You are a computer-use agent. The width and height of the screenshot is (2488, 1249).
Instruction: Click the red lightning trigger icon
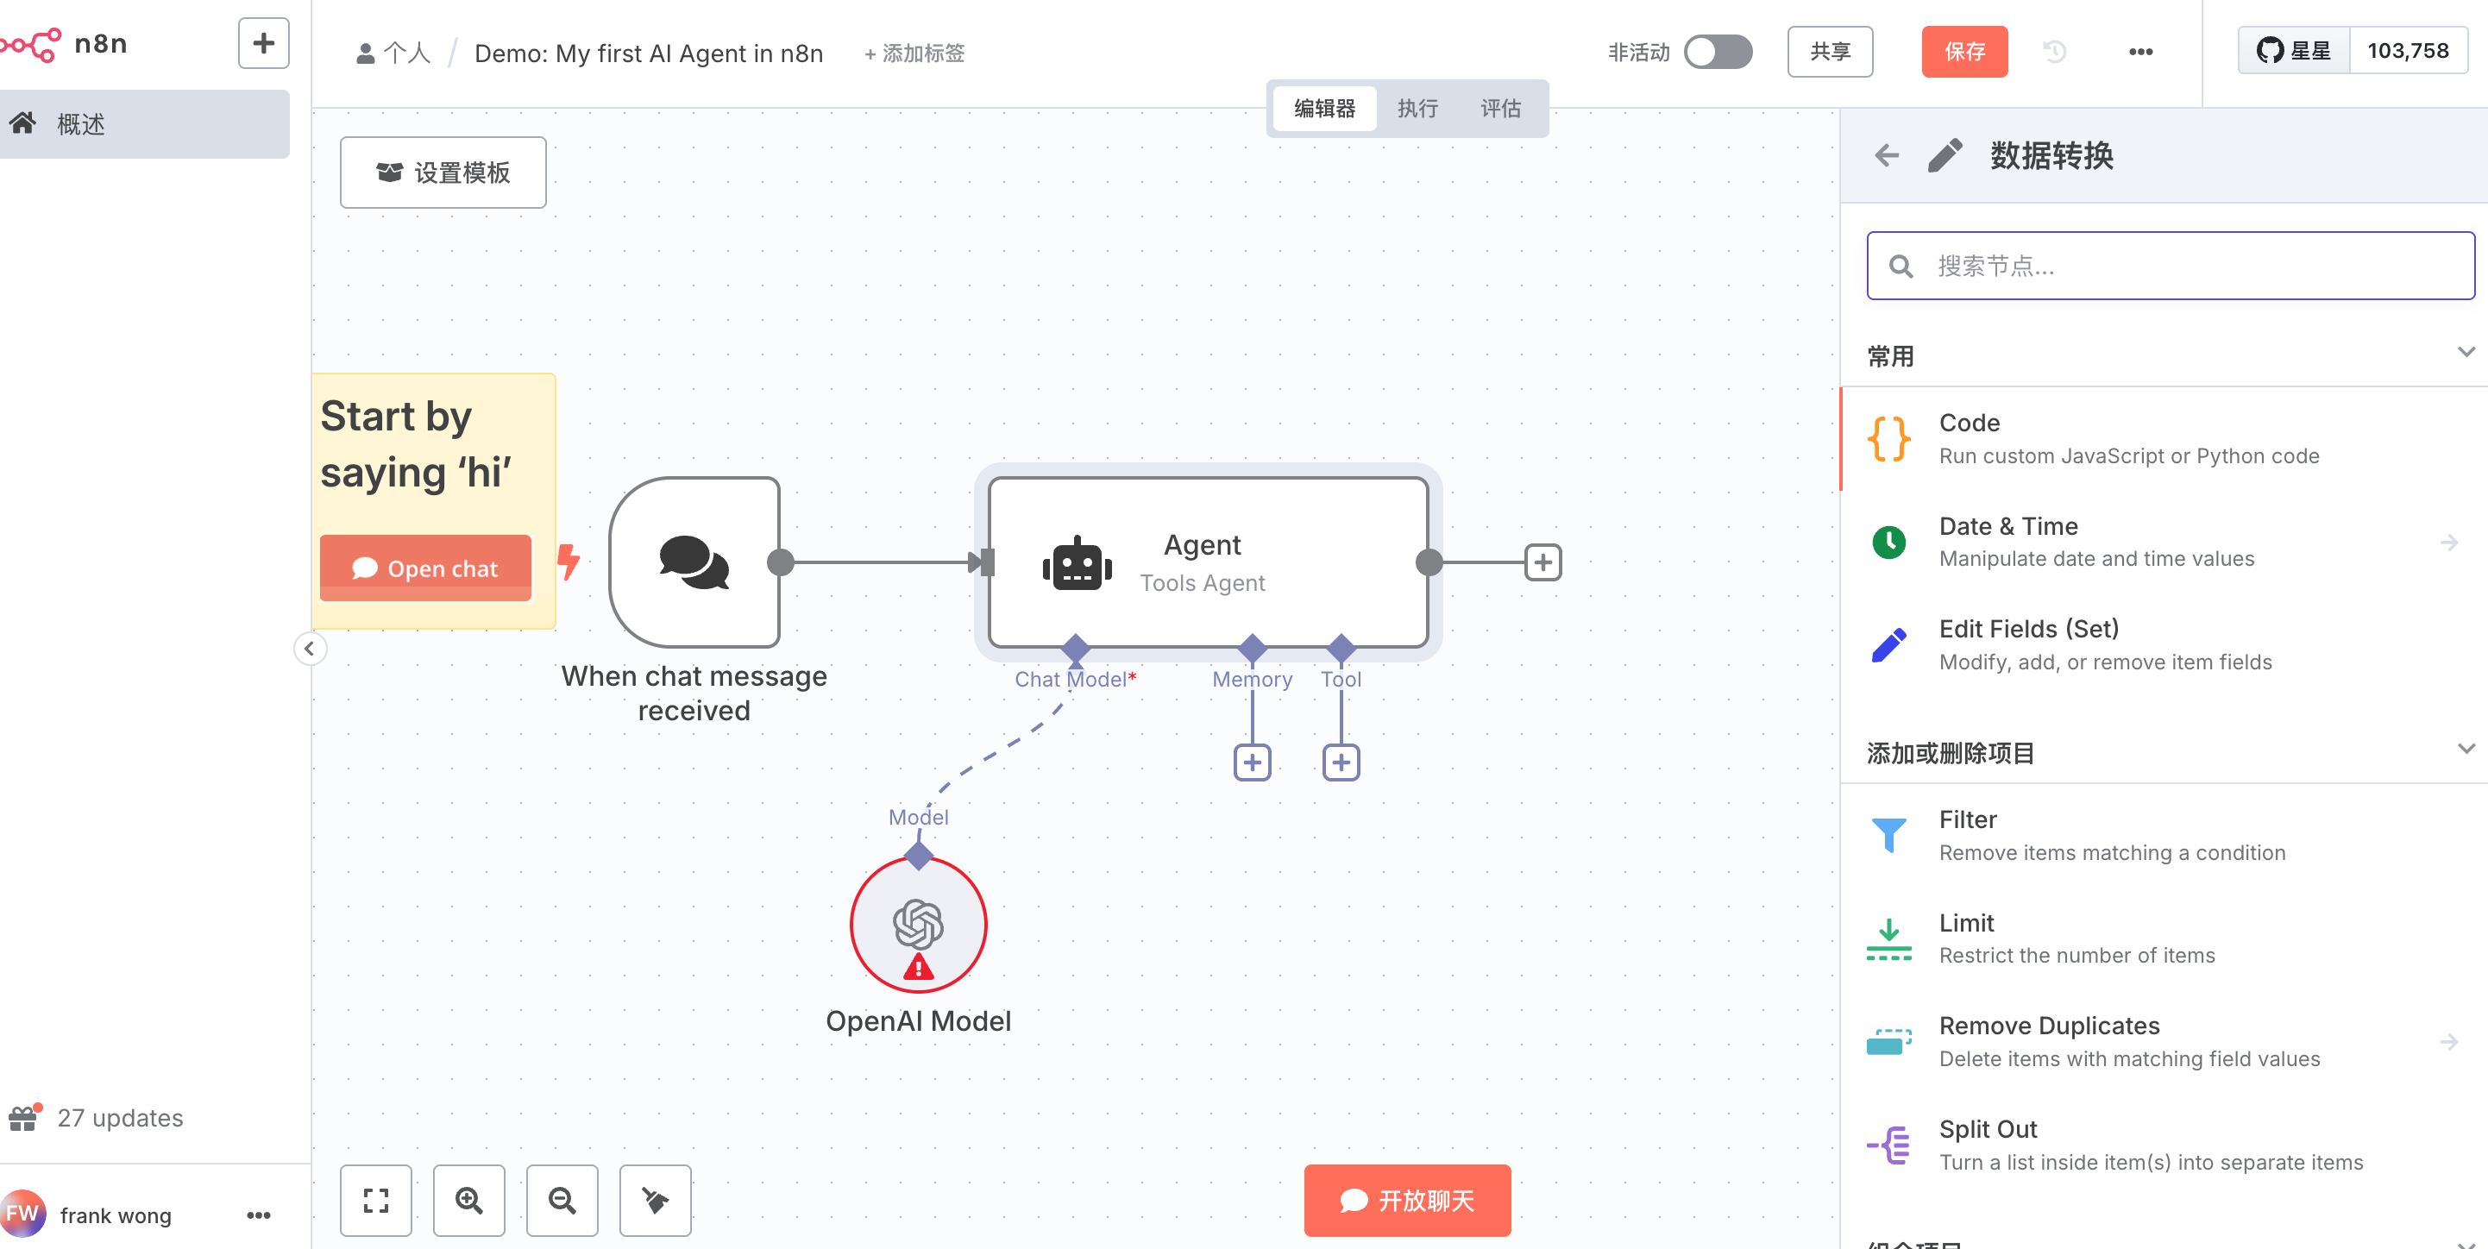coord(569,562)
